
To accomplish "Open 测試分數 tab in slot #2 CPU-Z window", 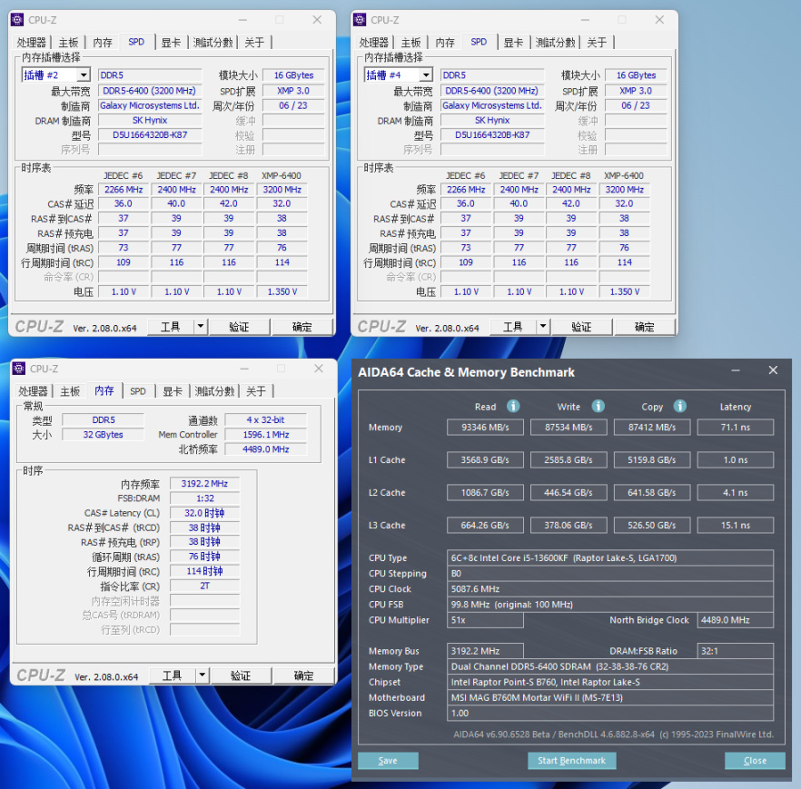I will 213,43.
